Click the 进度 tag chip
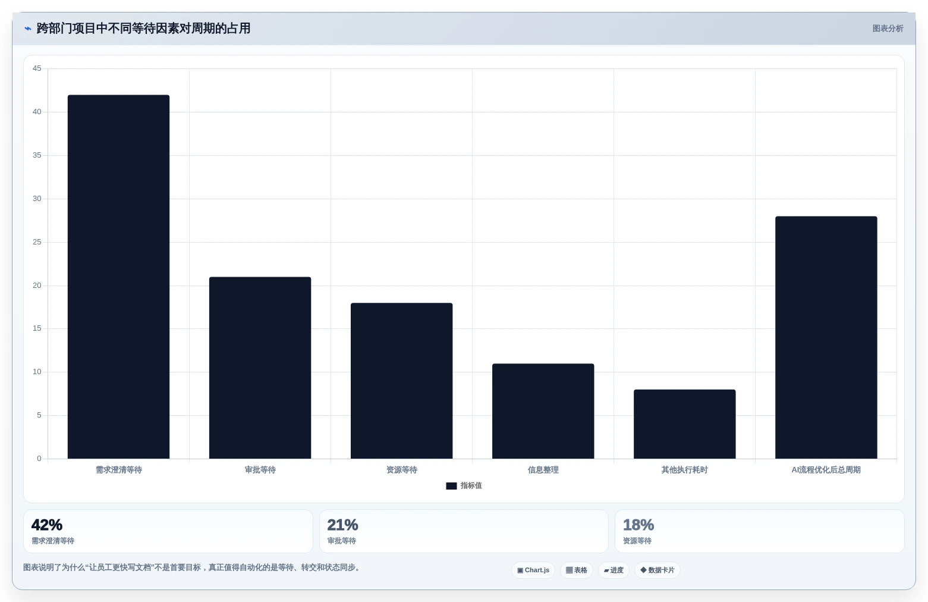Screen dimensions: 928x602 (x=614, y=570)
